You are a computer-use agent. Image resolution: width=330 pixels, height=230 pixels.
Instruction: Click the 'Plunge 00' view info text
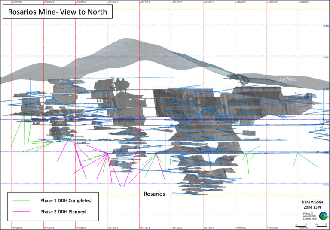(x=309, y=213)
